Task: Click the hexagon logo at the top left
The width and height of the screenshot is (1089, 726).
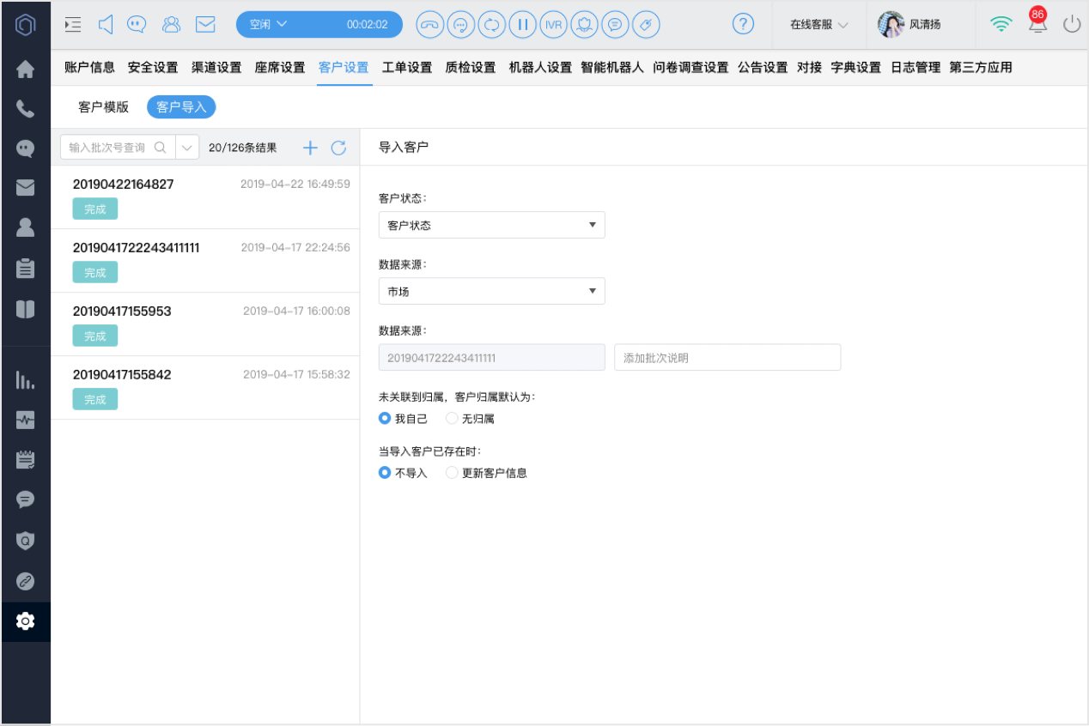Action: pyautogui.click(x=26, y=24)
